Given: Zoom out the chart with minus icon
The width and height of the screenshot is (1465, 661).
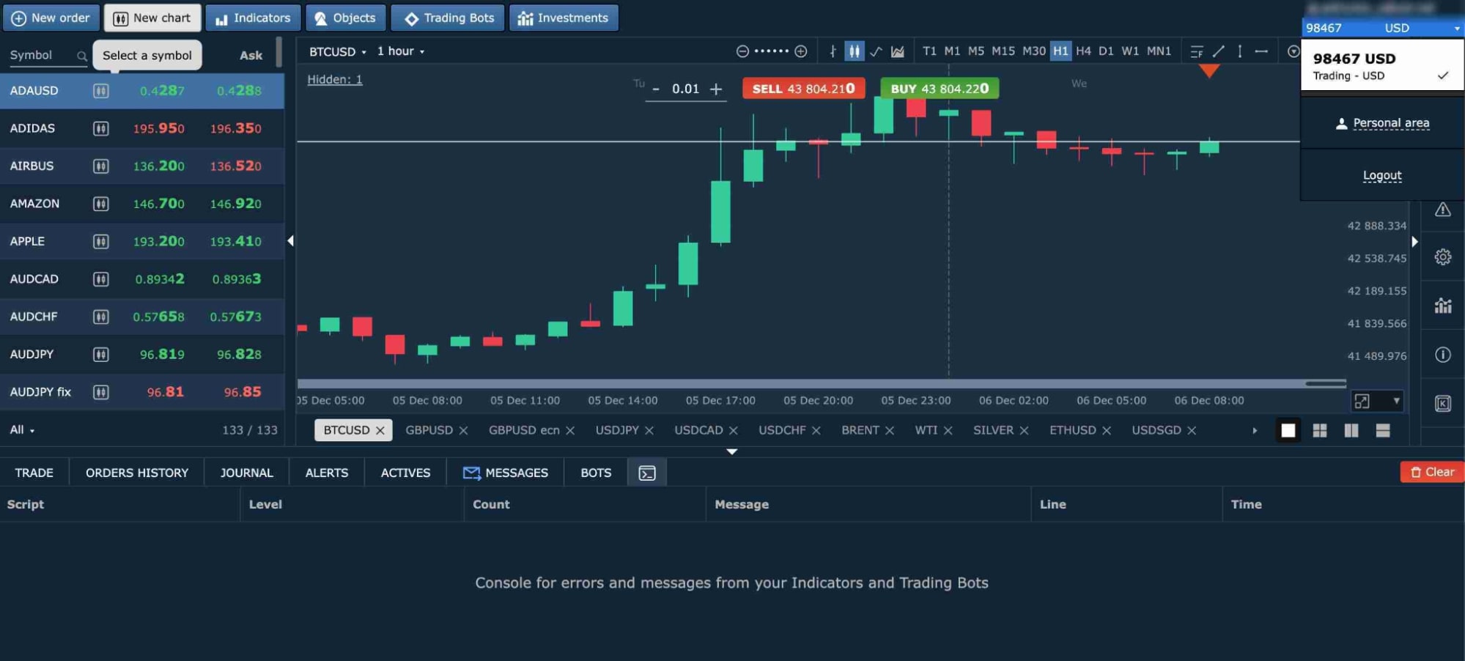Looking at the screenshot, I should tap(742, 51).
